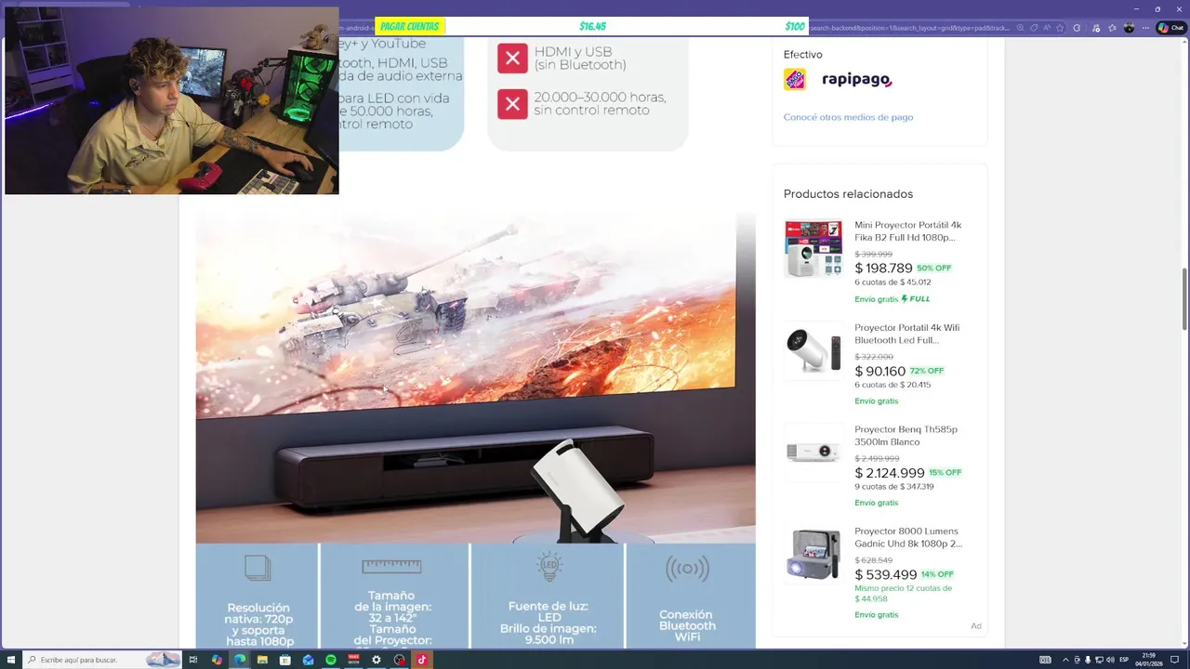This screenshot has width=1190, height=669.
Task: Click the 'Productos relacionados' heading
Action: coord(848,194)
